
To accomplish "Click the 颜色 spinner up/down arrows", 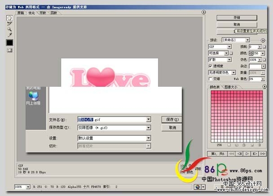I will click(251, 53).
